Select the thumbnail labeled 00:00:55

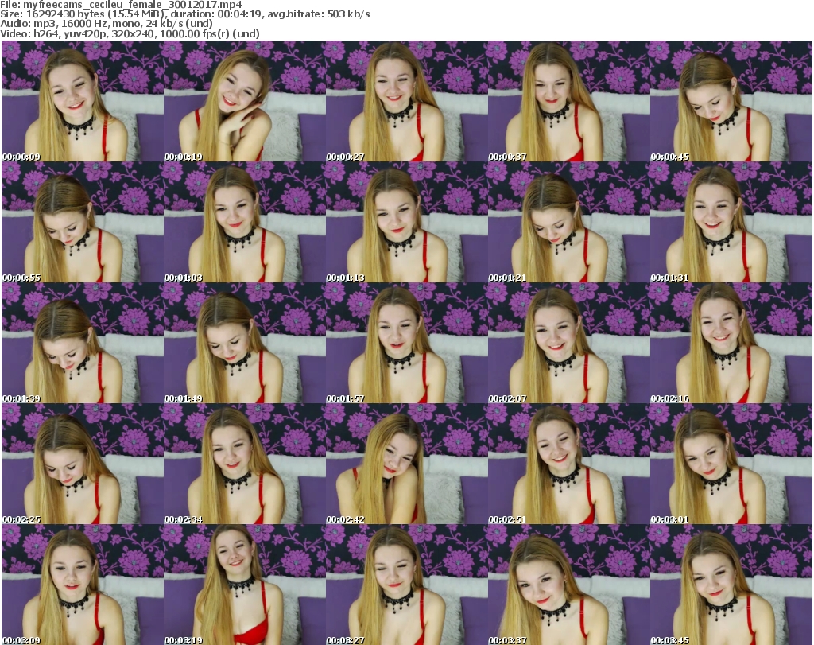point(81,223)
